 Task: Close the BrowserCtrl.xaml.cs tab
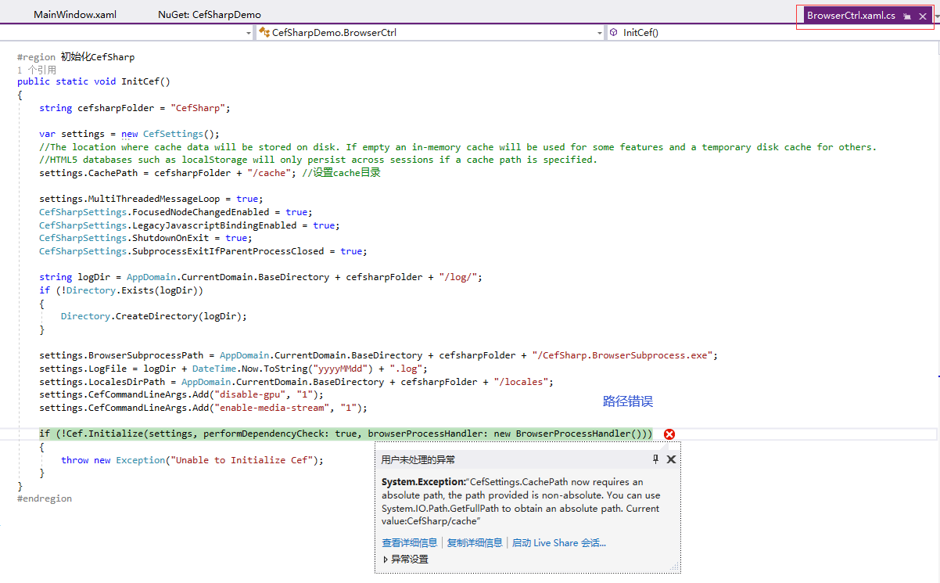coord(923,16)
